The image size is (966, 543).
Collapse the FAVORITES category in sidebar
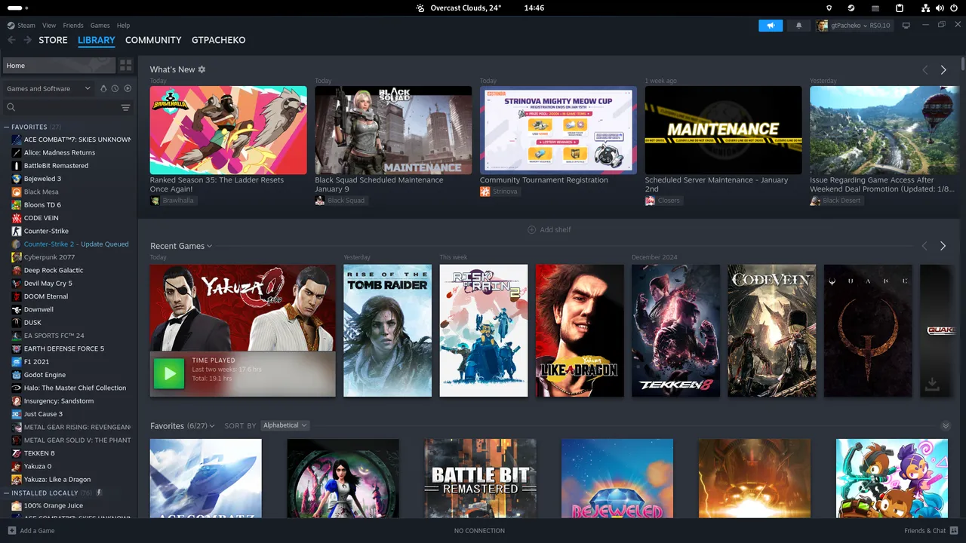7,127
